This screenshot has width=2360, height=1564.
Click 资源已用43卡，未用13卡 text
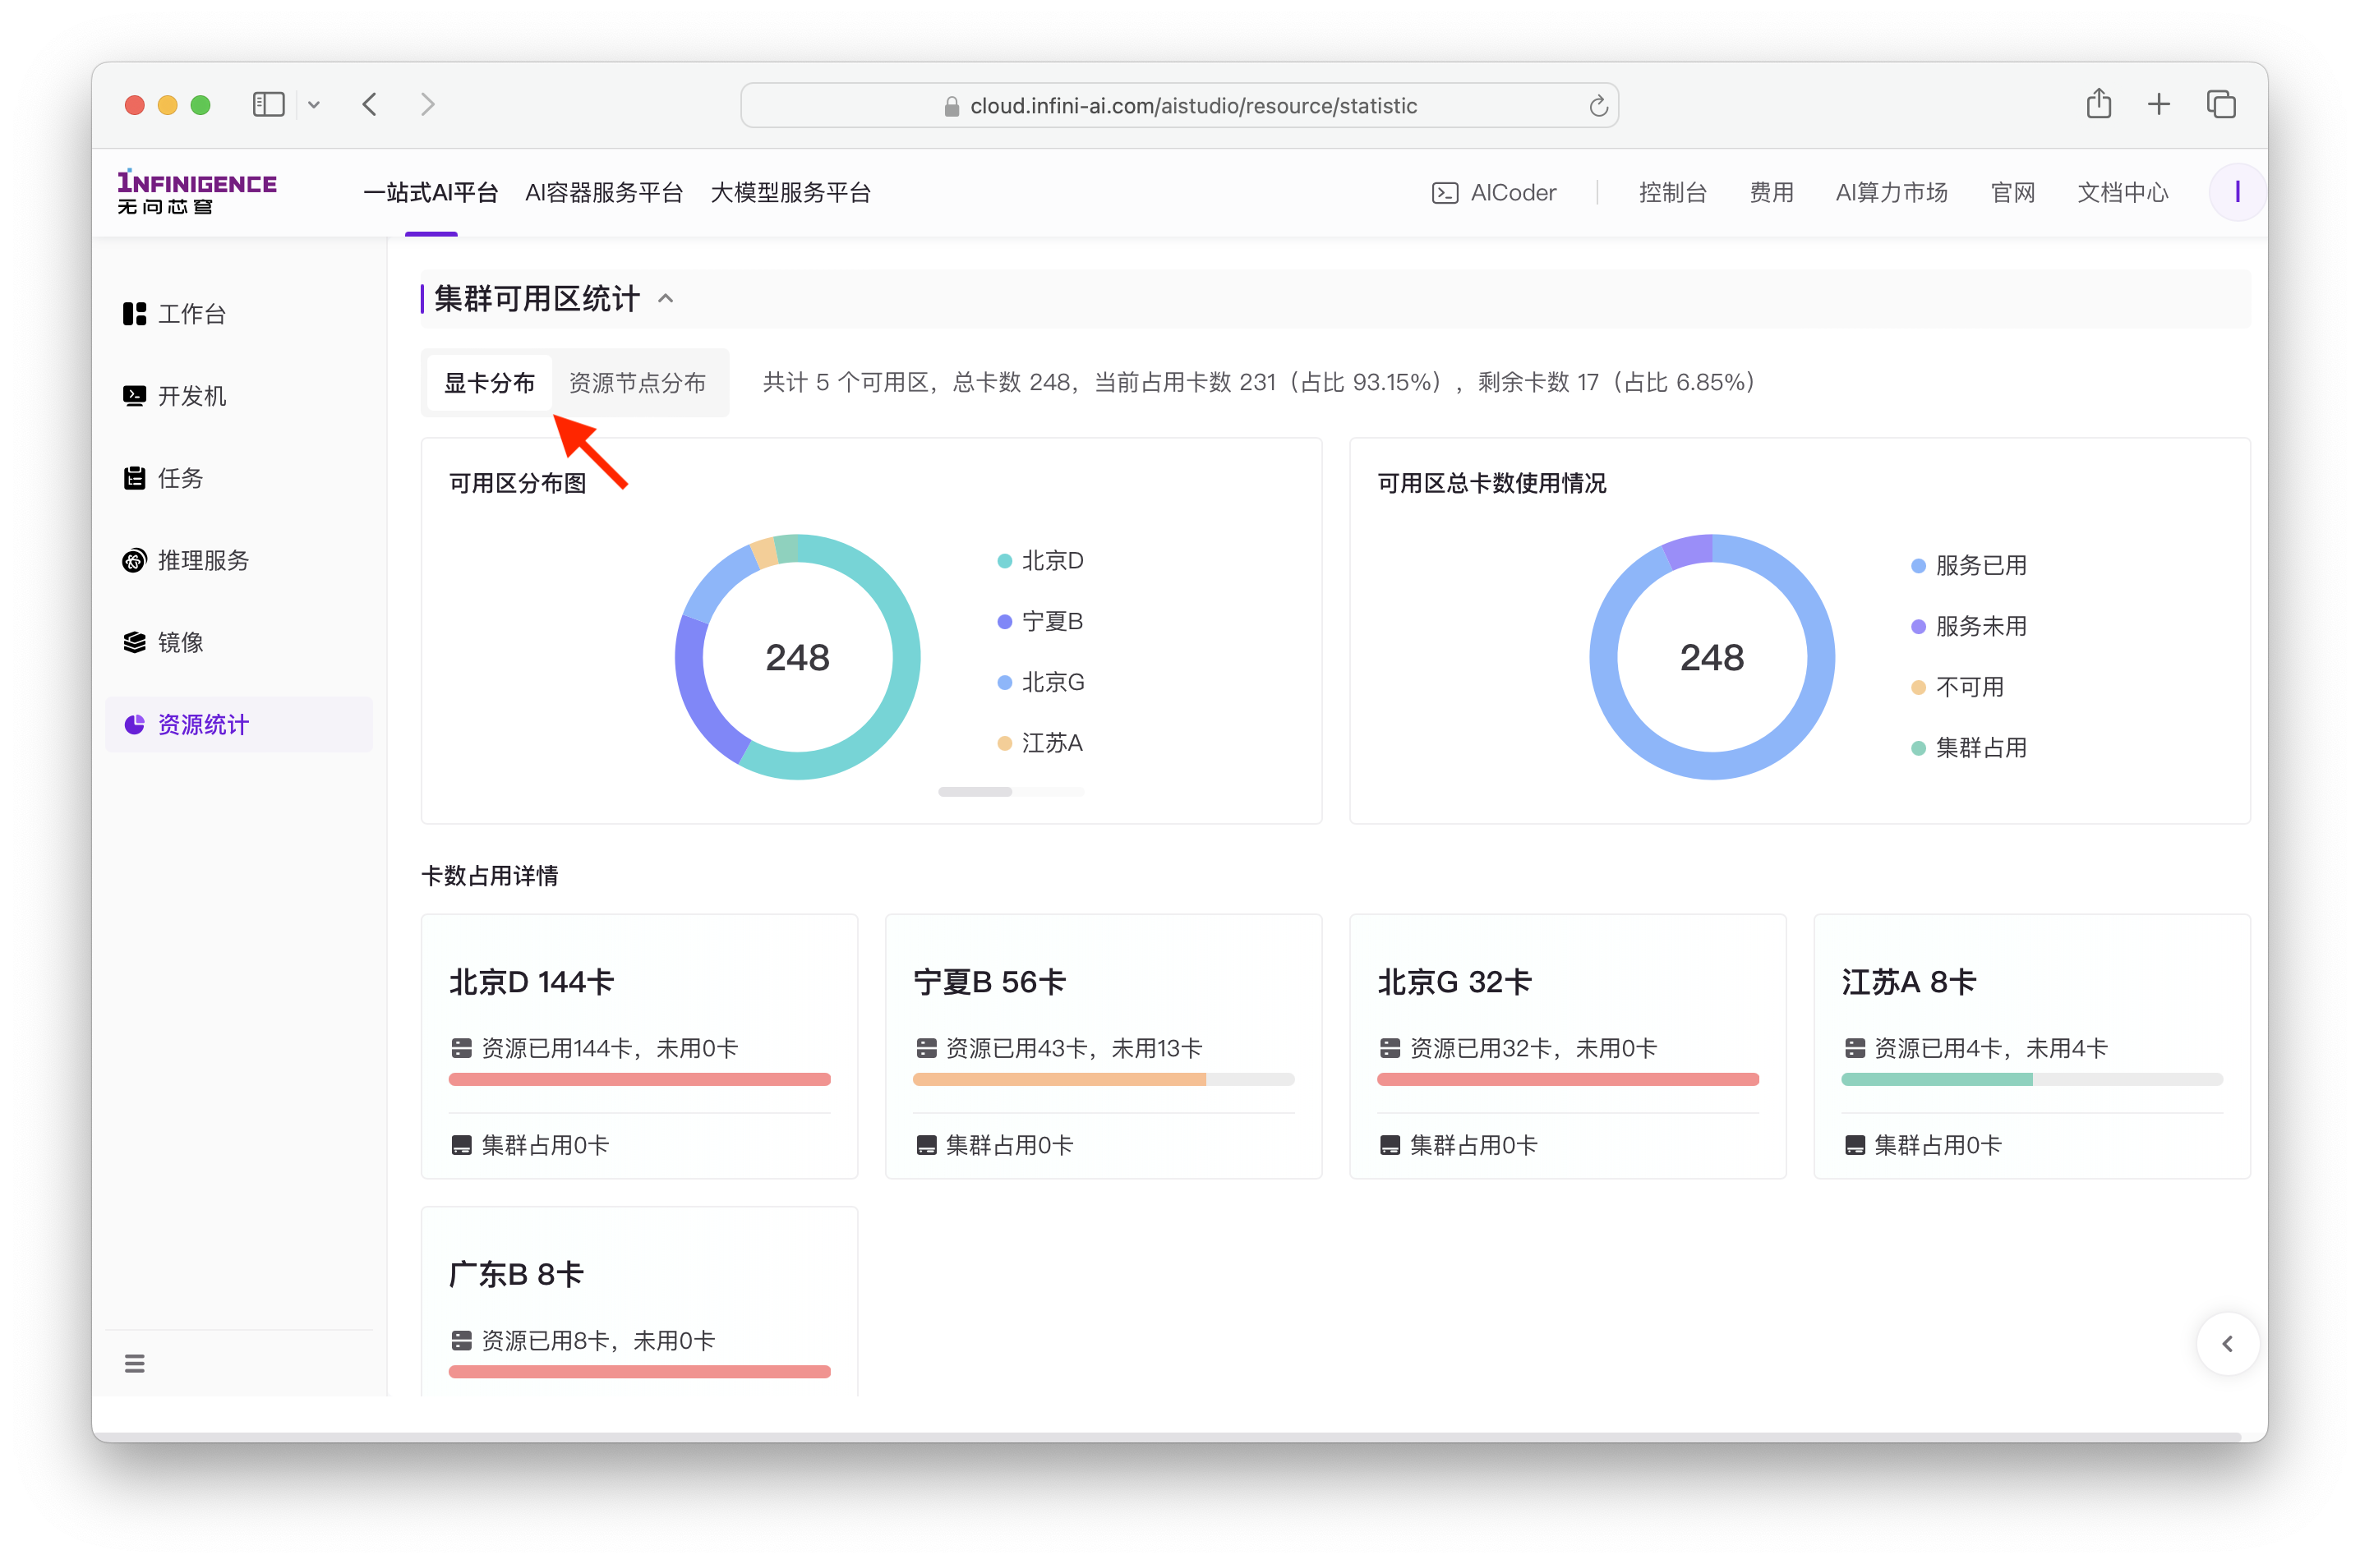1074,1048
